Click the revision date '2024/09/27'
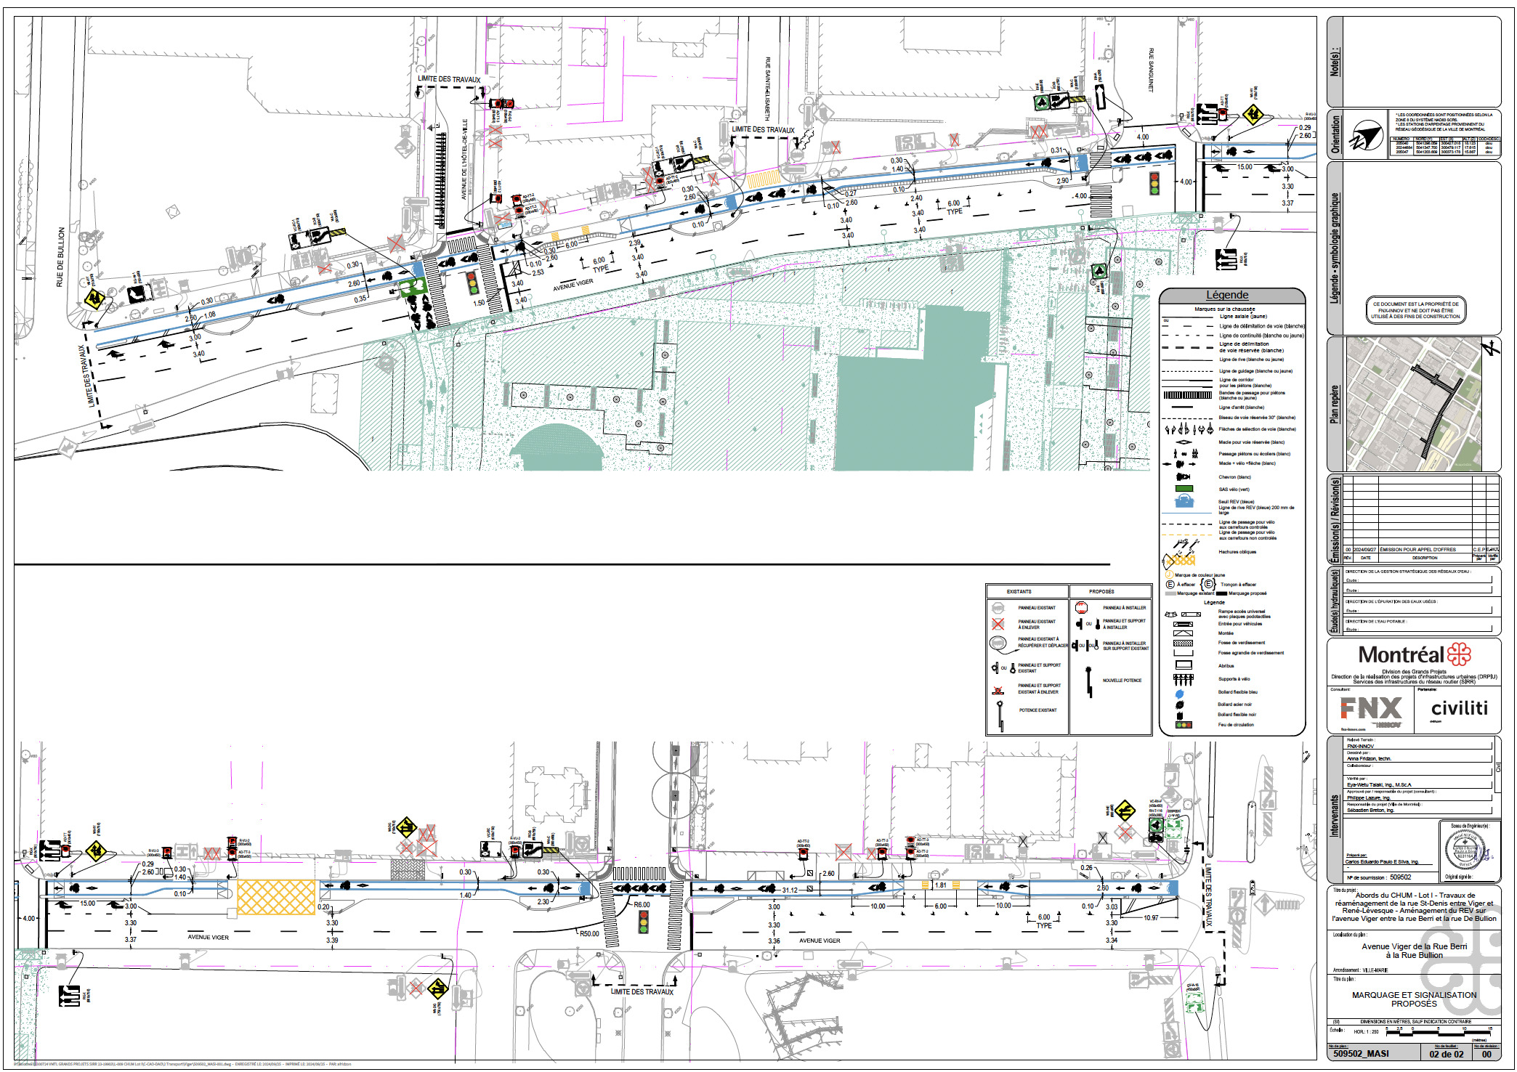The height and width of the screenshot is (1072, 1517). pyautogui.click(x=1364, y=550)
